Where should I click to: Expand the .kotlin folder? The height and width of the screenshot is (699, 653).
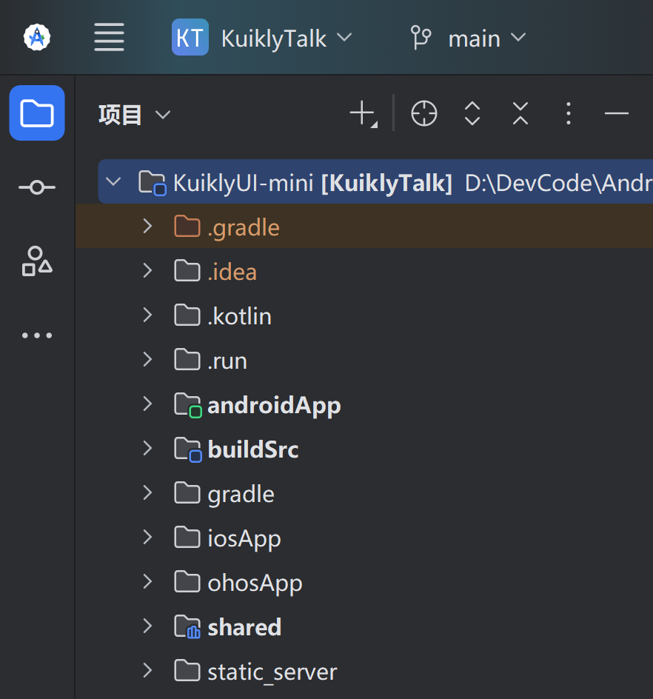[x=147, y=315]
